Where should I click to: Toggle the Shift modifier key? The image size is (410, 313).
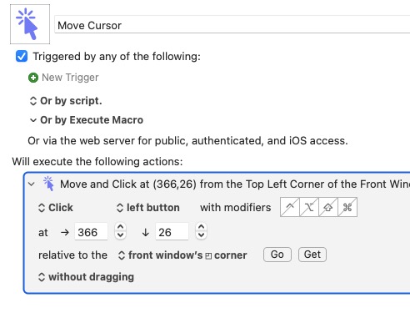coord(328,207)
